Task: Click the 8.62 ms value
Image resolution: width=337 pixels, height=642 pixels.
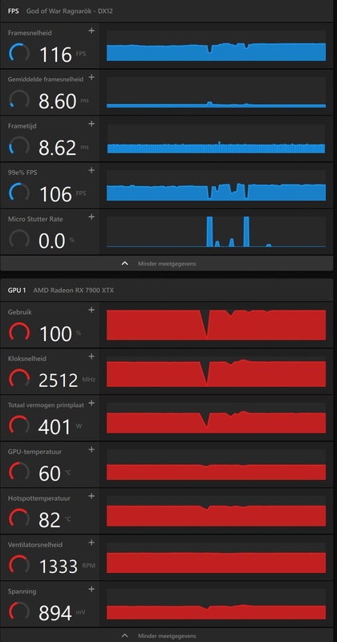Action: coord(57,148)
